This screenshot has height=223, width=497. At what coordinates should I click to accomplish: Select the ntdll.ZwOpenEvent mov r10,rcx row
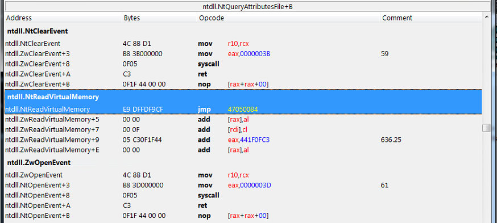coord(243,175)
